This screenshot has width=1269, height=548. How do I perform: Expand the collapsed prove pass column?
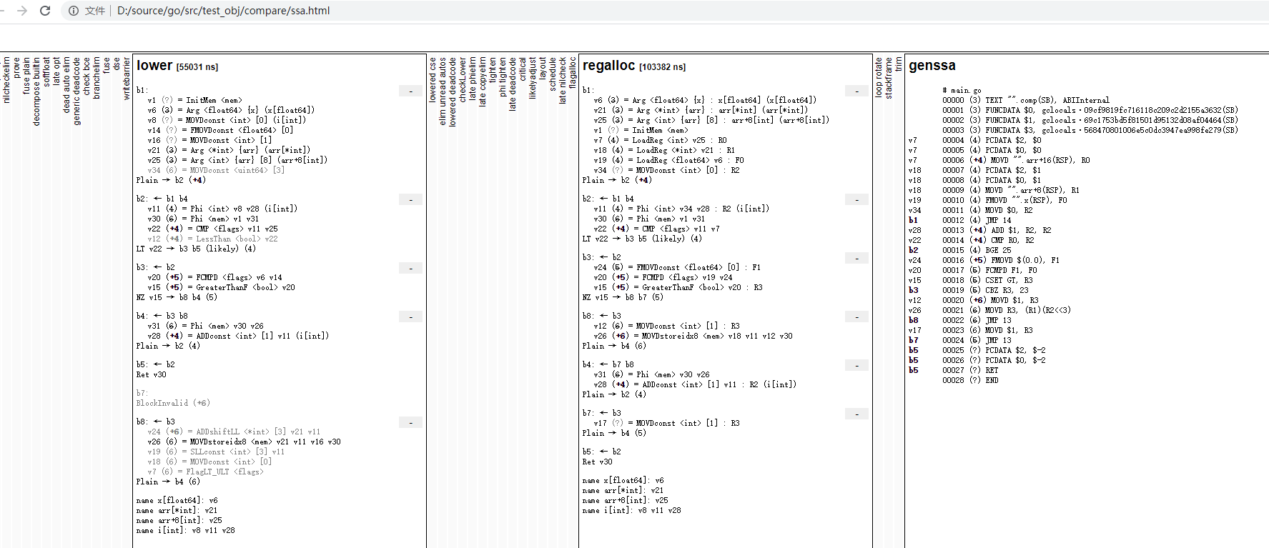16,68
